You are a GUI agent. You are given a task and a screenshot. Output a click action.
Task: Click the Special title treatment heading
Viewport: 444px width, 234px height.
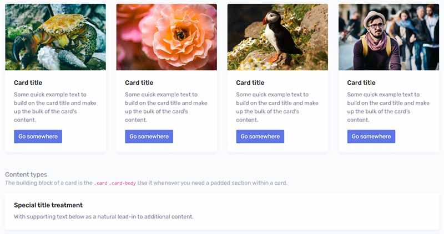(48, 205)
